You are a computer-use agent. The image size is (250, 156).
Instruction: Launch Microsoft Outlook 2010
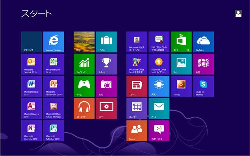click(x=31, y=64)
